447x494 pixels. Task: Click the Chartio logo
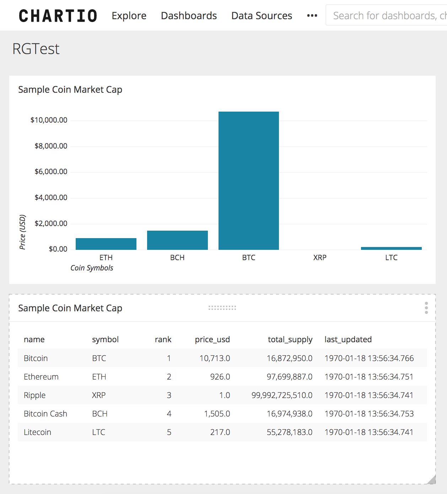58,16
